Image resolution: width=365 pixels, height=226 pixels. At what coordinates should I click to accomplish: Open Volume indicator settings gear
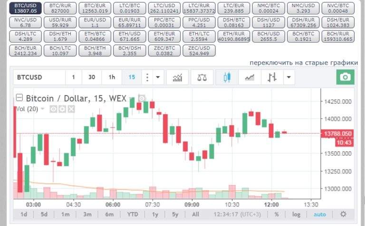pos(62,109)
